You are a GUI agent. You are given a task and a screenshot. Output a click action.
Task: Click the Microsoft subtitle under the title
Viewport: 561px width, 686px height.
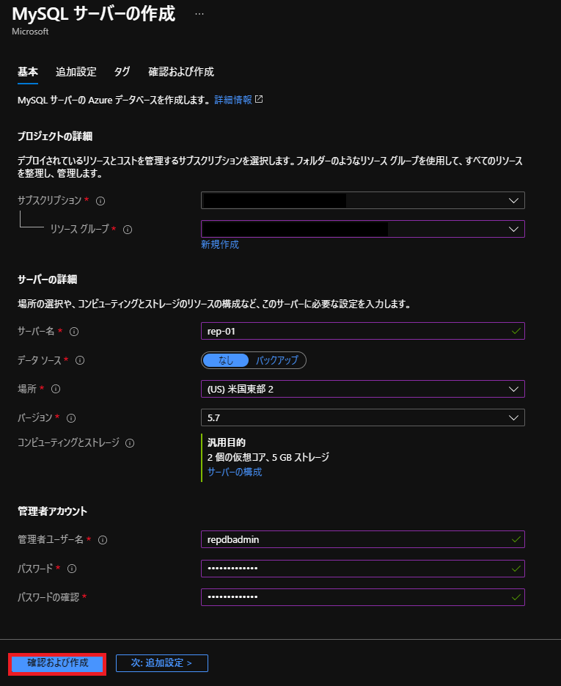(x=30, y=32)
